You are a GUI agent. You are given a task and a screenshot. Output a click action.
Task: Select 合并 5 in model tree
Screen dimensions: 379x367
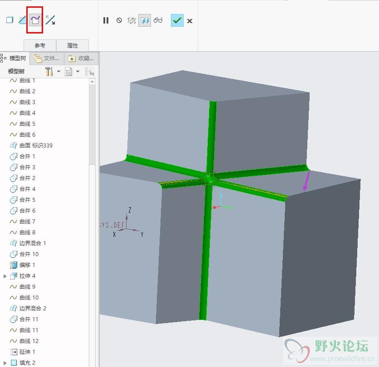pos(27,200)
